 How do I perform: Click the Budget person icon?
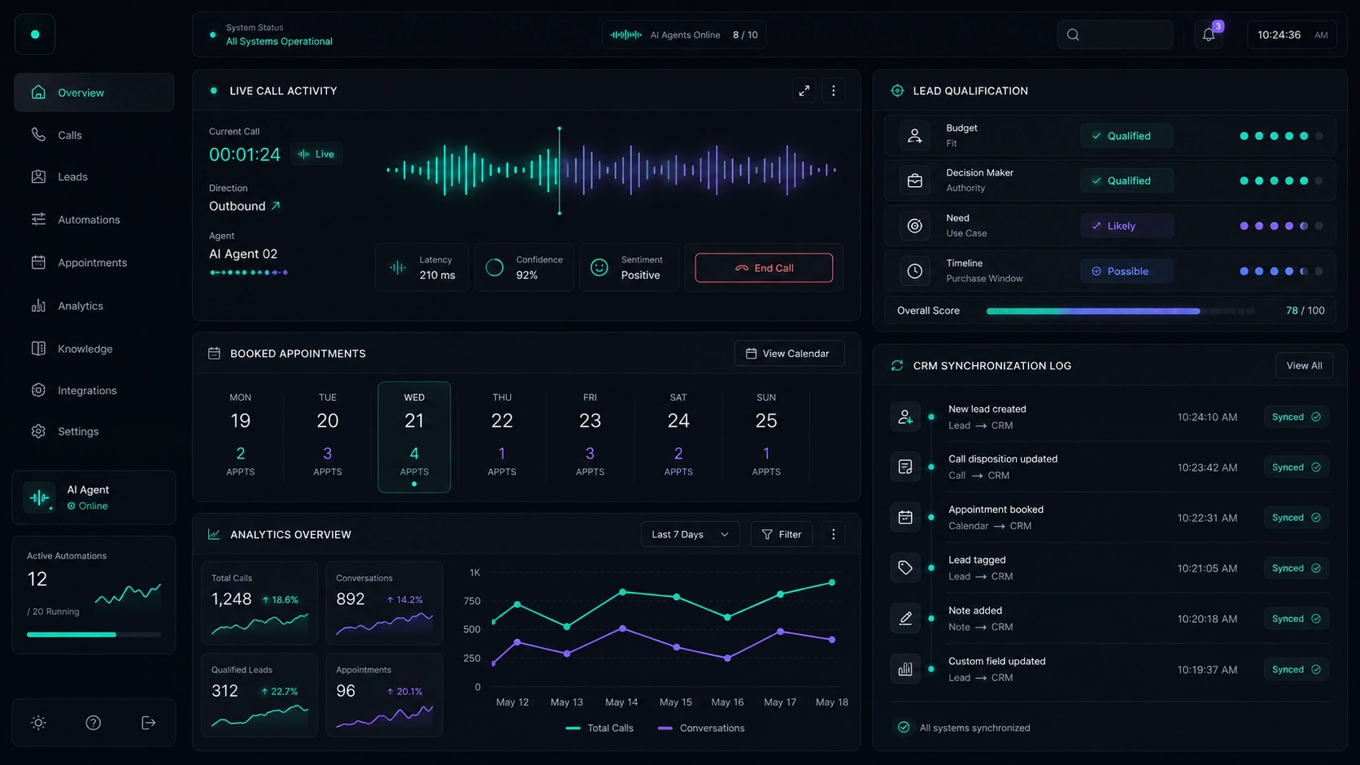point(915,136)
